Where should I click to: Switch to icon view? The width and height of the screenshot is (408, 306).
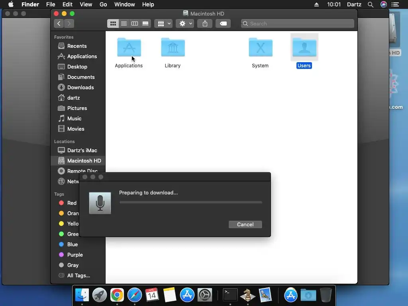(x=113, y=24)
